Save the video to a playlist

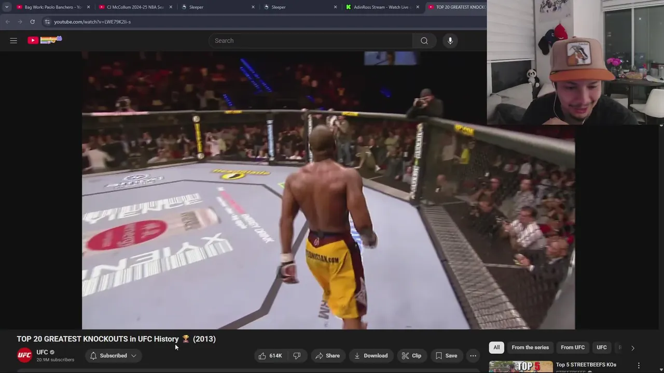446,355
